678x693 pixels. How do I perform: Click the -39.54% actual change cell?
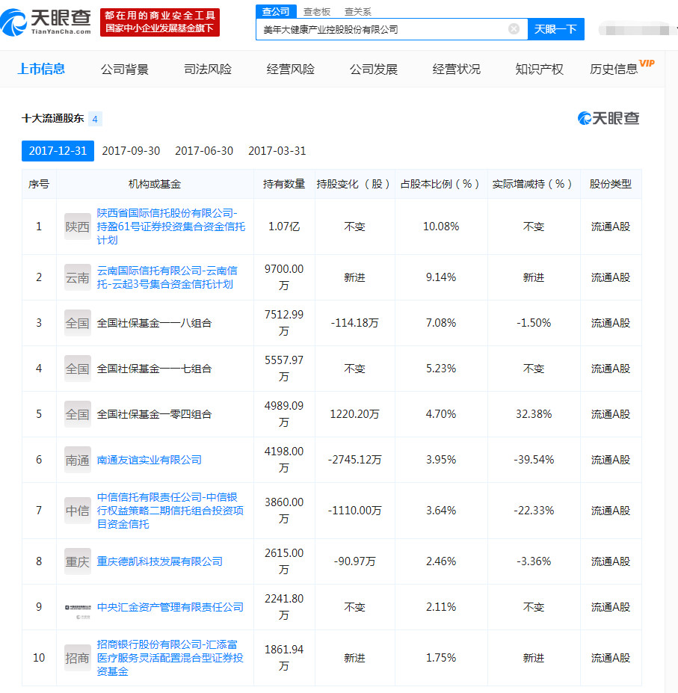coord(534,460)
